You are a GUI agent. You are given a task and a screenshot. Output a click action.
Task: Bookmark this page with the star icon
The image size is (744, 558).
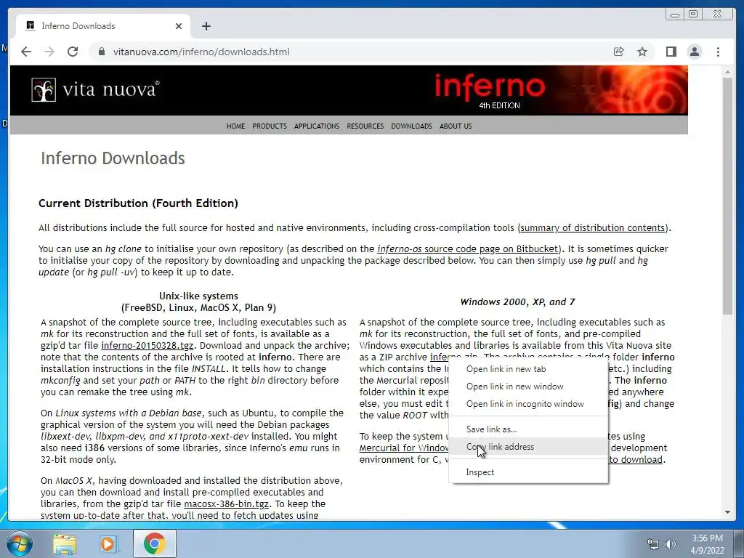click(642, 52)
